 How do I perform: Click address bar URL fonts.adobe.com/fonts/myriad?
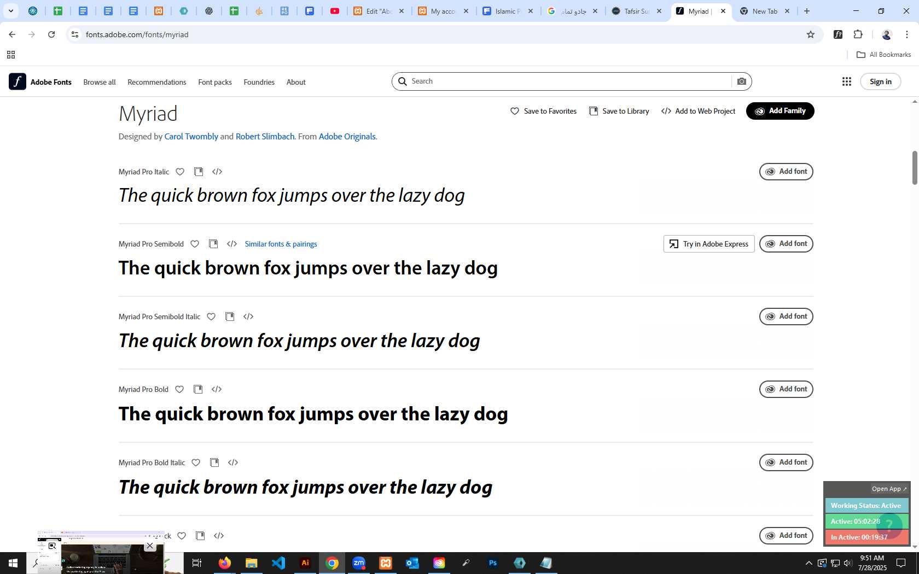[137, 34]
